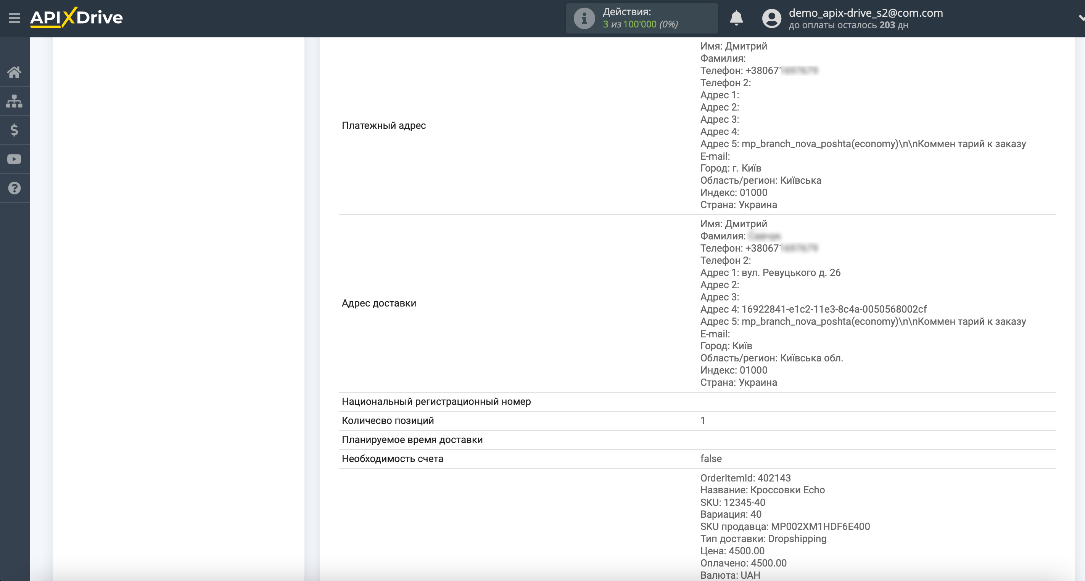Select Планируемое время доставки label

(x=412, y=440)
